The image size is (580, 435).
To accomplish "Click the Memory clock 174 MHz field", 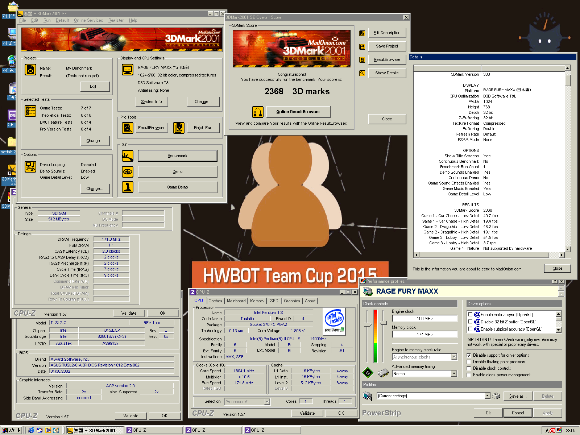I will (x=424, y=335).
